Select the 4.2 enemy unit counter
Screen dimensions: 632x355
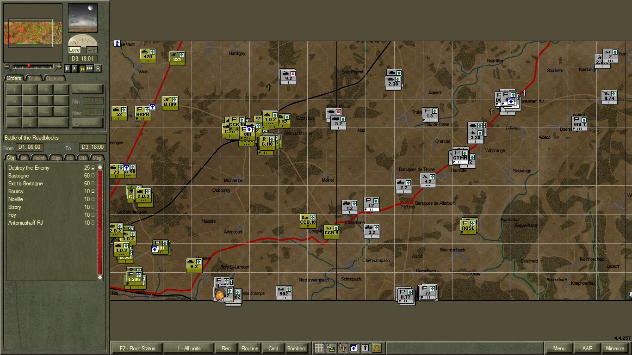(x=428, y=180)
